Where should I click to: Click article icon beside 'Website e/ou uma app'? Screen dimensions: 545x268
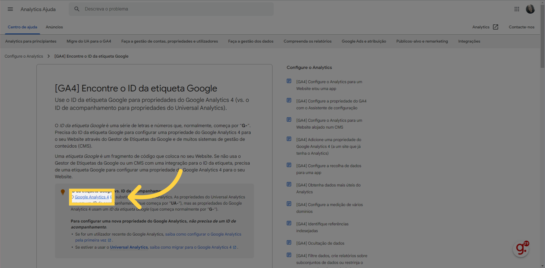(289, 81)
